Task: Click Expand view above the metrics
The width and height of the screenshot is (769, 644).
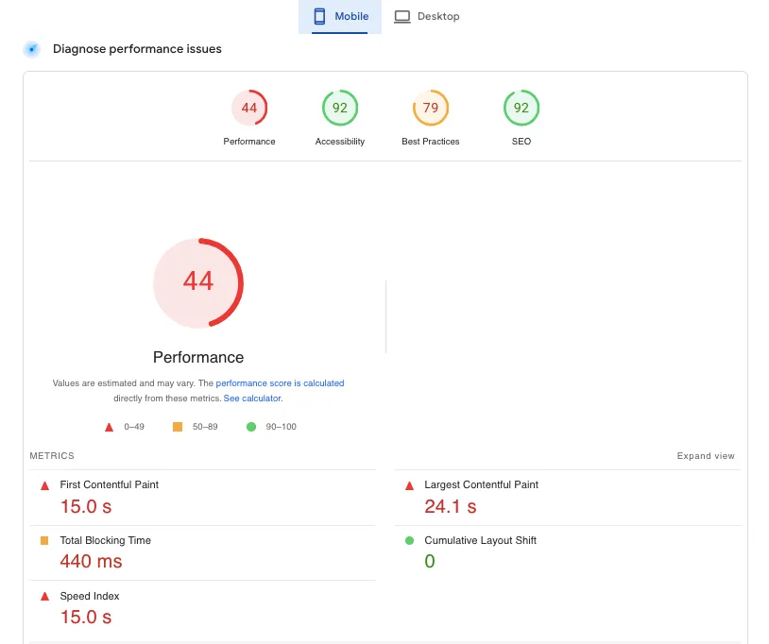Action: point(706,455)
